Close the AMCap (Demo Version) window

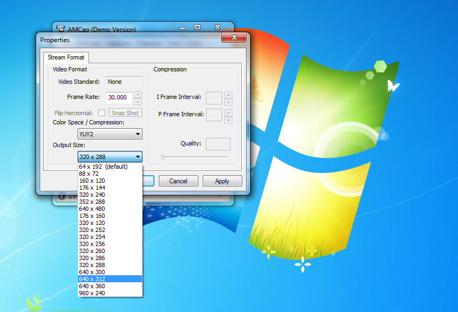pyautogui.click(x=217, y=28)
